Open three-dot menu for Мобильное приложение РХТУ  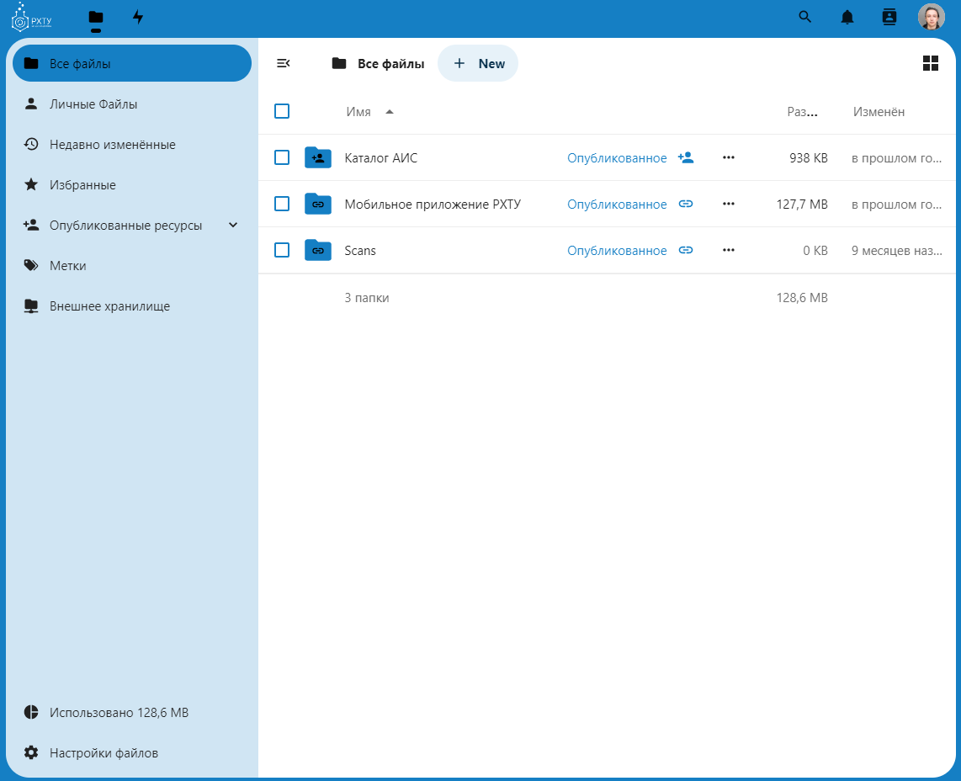tap(729, 204)
